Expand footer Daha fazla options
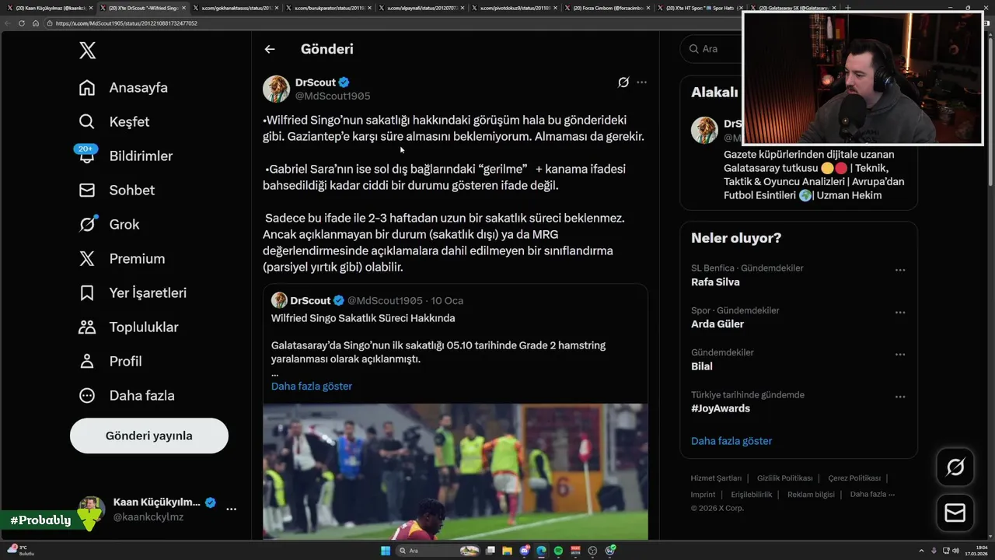Viewport: 995px width, 560px height. (x=872, y=495)
